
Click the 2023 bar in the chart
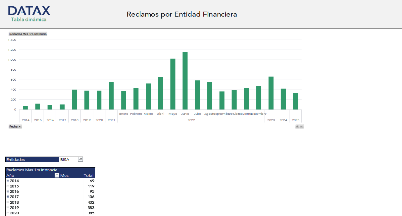pos(271,93)
